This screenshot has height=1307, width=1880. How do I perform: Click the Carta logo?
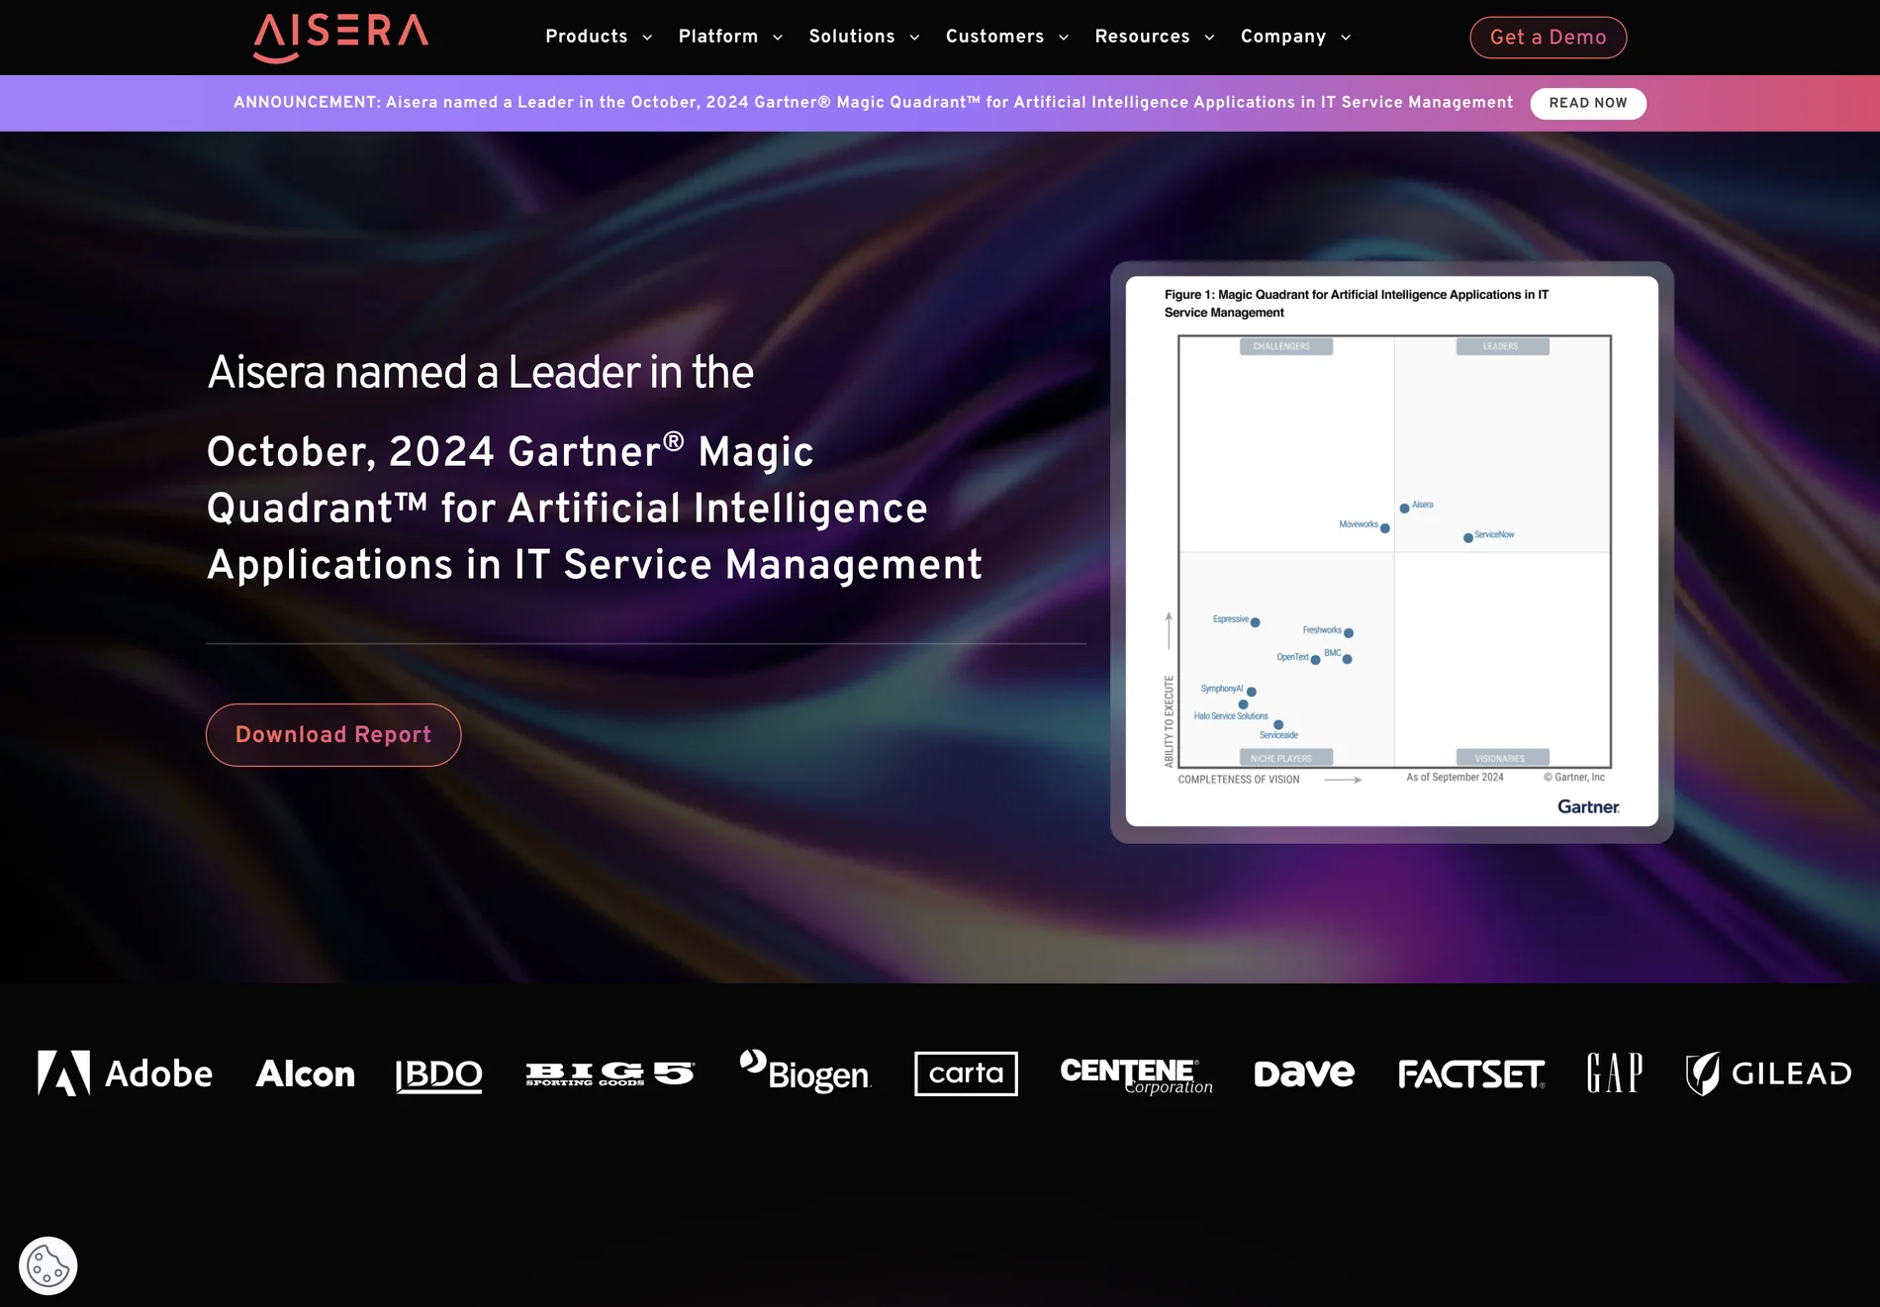pyautogui.click(x=966, y=1074)
